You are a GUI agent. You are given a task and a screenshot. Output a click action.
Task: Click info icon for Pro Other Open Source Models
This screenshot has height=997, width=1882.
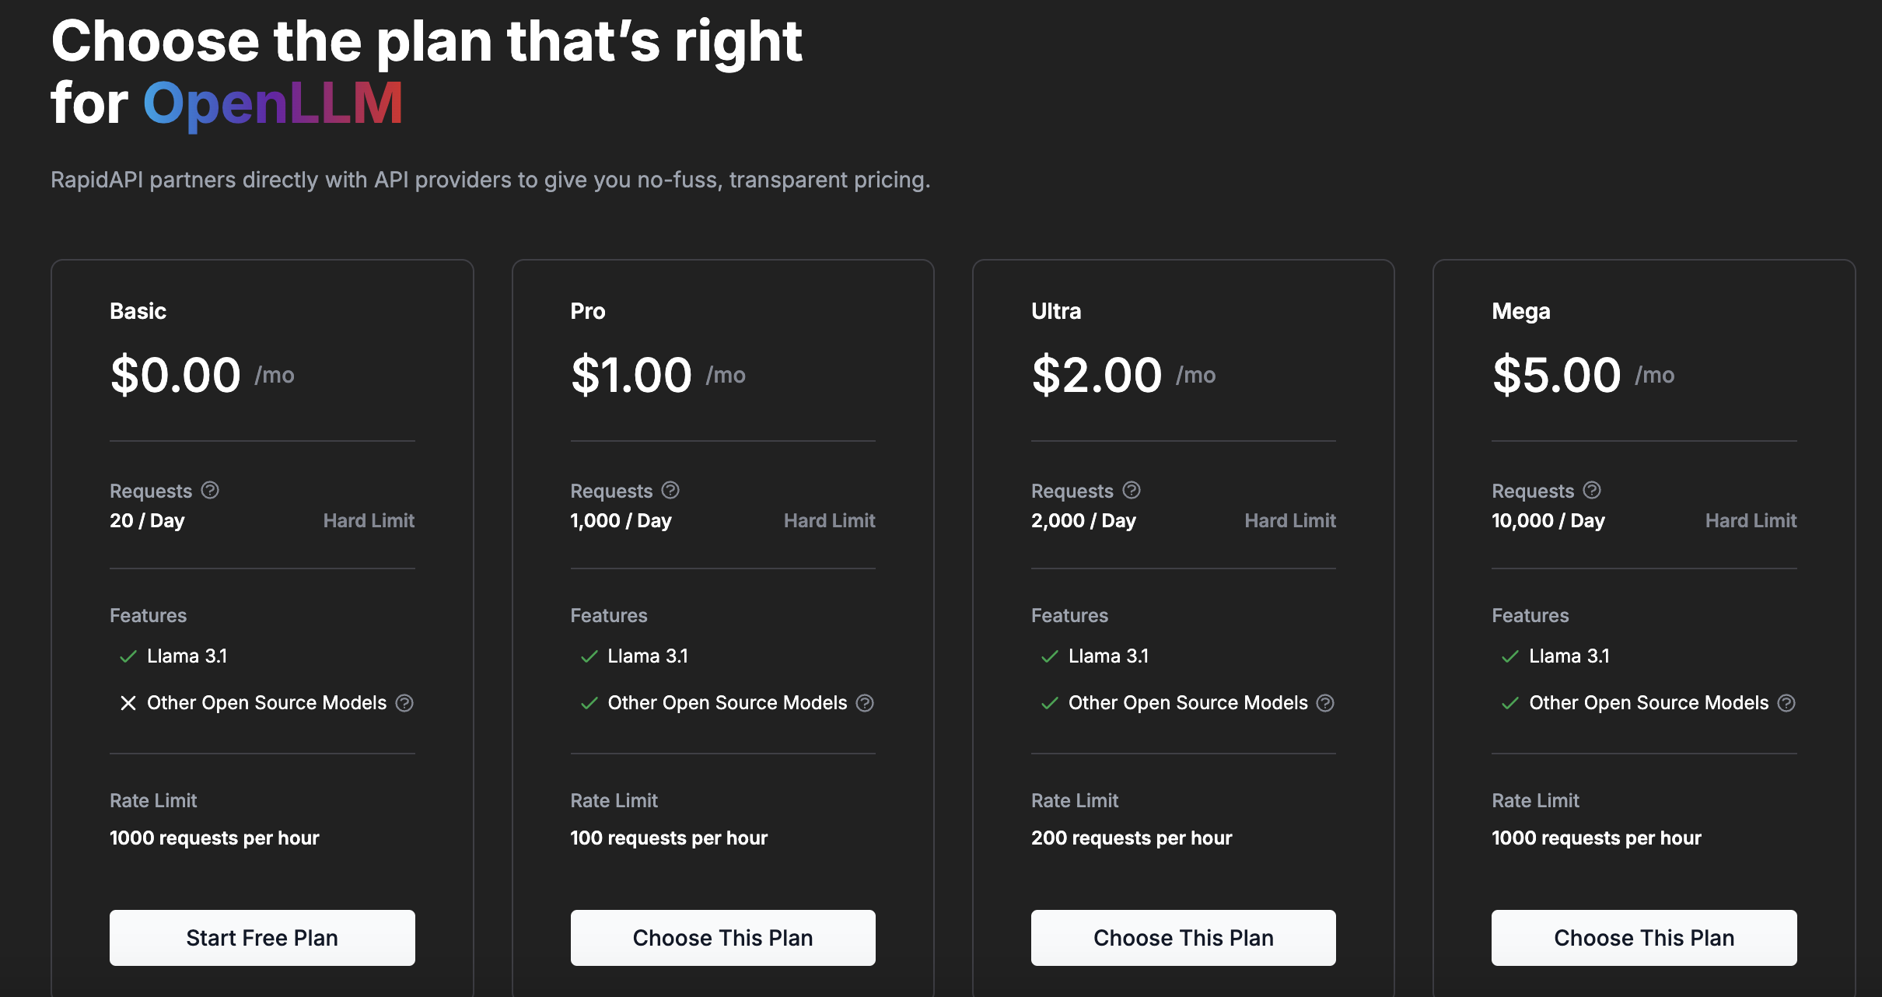[865, 703]
